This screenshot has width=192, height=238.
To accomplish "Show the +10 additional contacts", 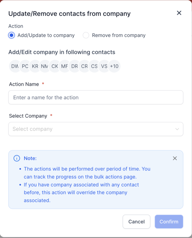I will tap(114, 66).
